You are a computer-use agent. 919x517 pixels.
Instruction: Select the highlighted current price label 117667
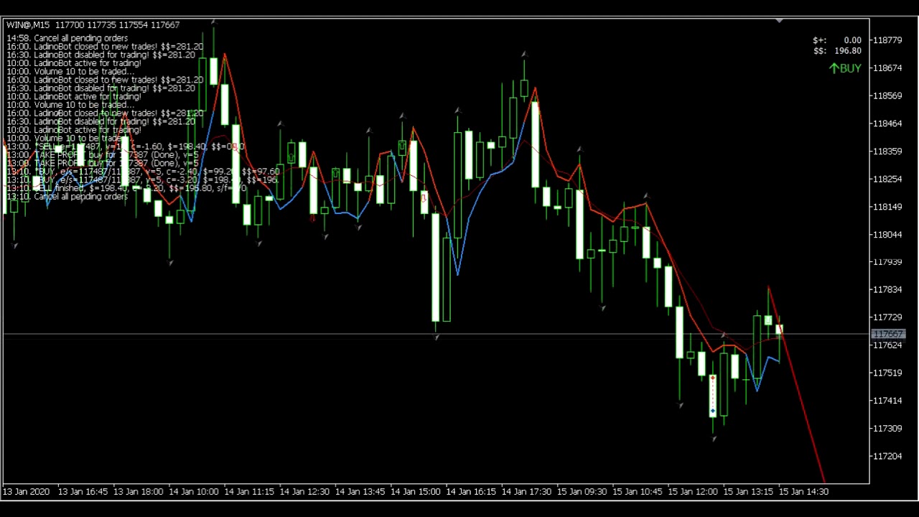[x=888, y=334]
